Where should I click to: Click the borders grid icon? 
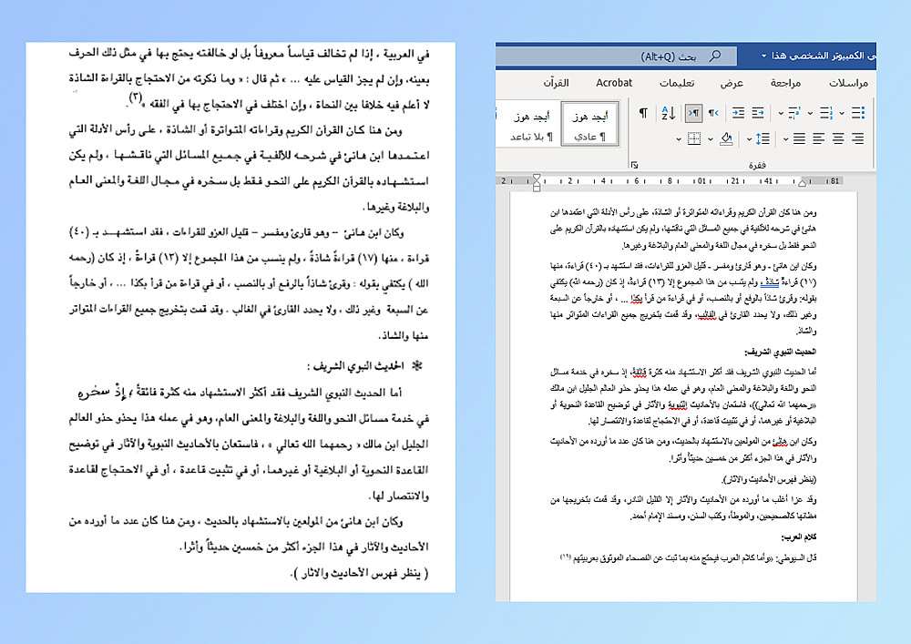[x=693, y=138]
